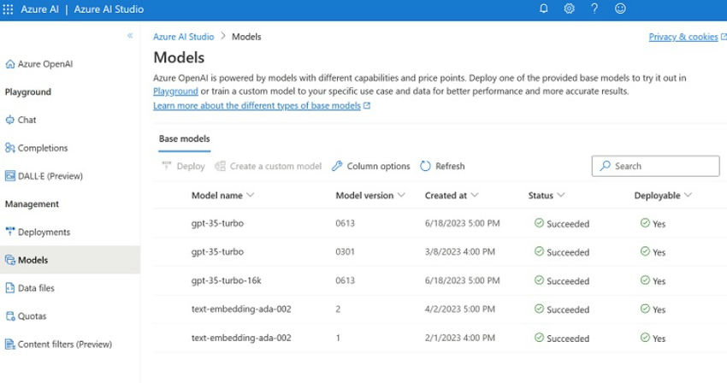Open Status column sort chevron
This screenshot has height=383, width=727.
pyautogui.click(x=561, y=195)
